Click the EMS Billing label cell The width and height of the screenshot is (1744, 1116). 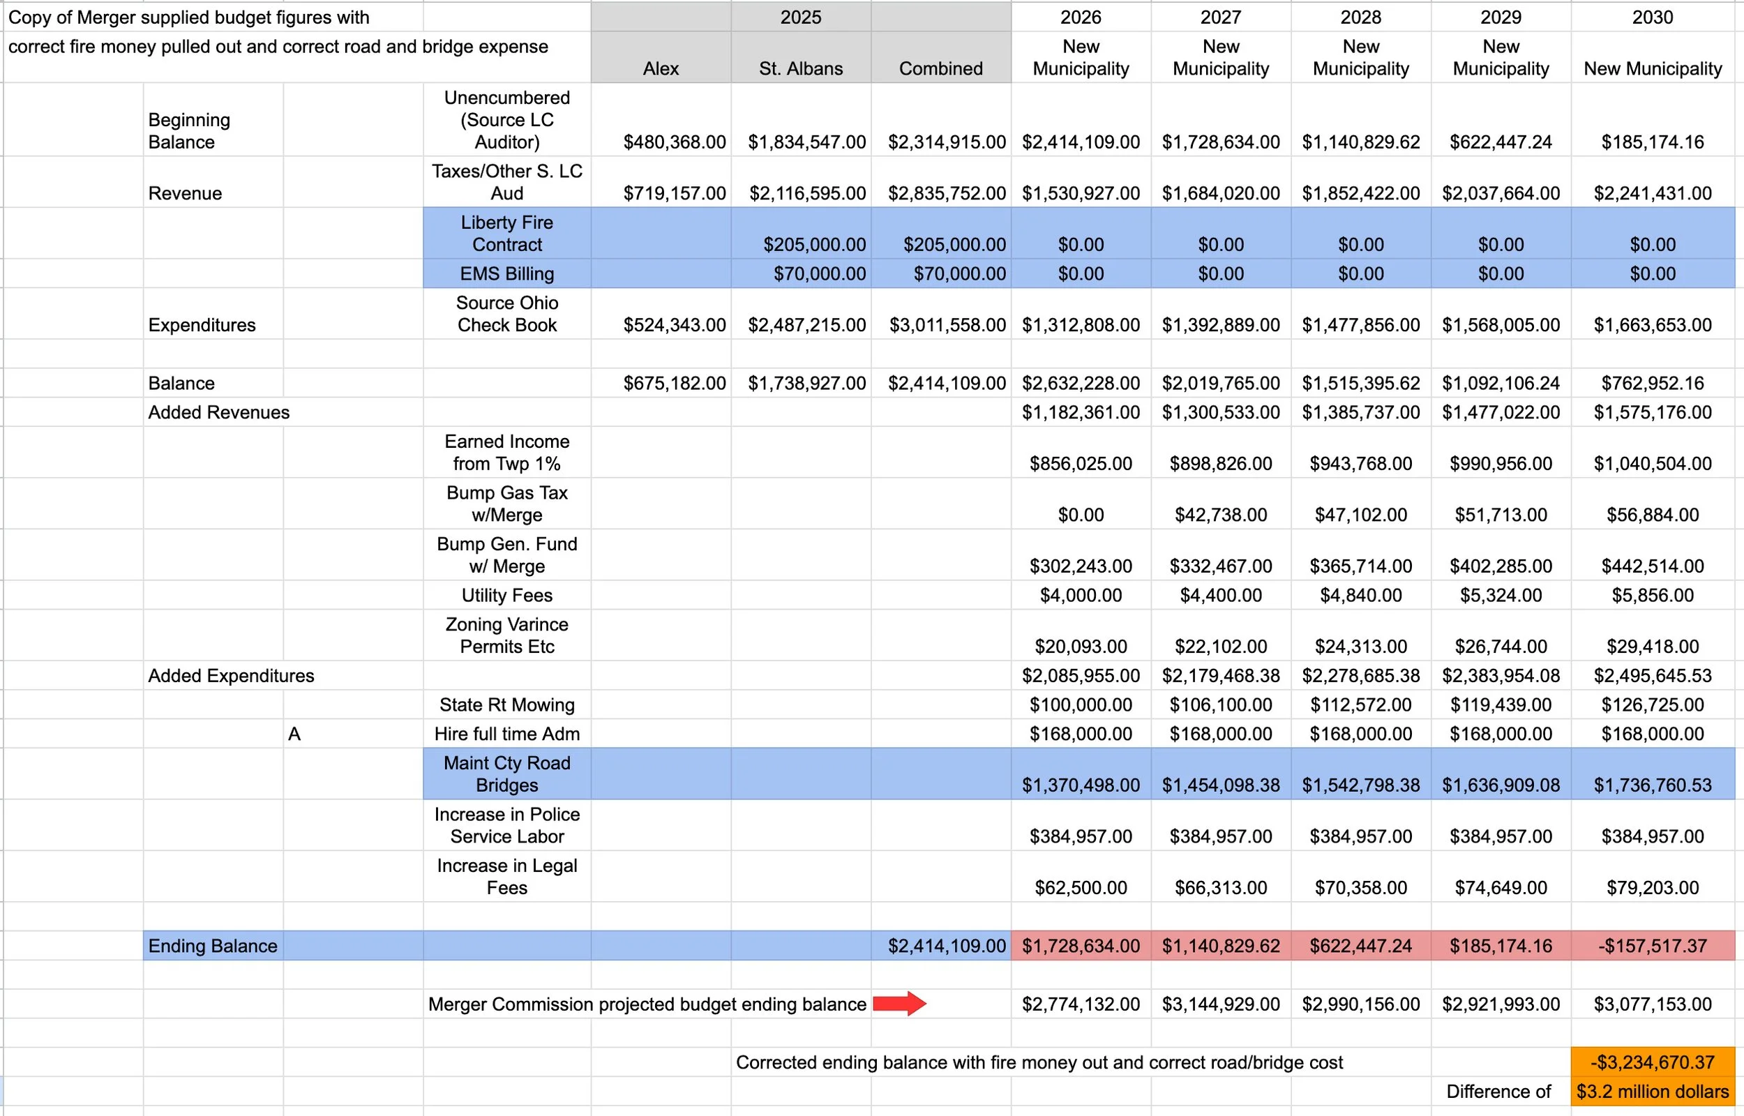506,274
